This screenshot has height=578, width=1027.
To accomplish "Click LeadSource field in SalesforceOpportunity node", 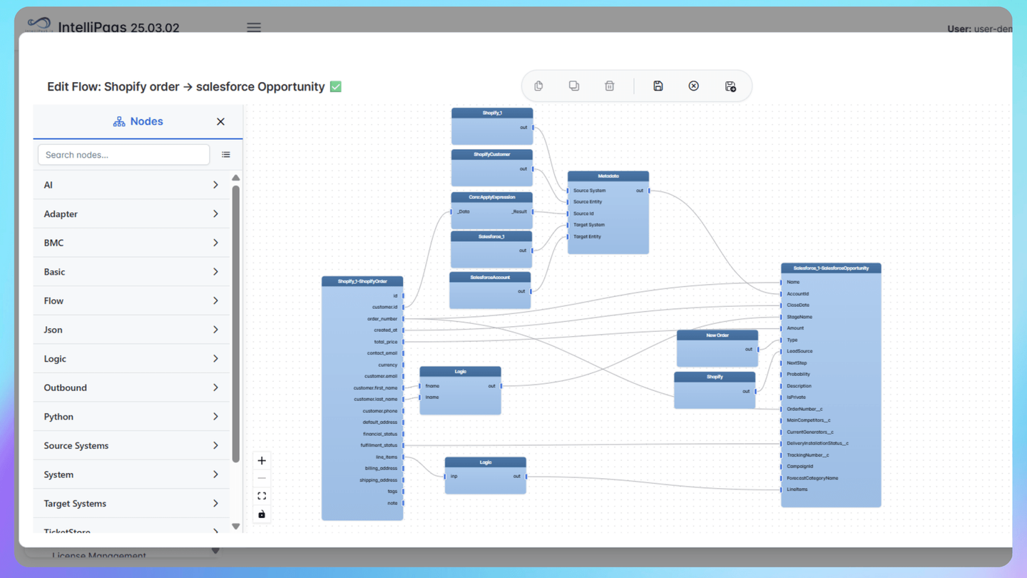I will (x=799, y=351).
